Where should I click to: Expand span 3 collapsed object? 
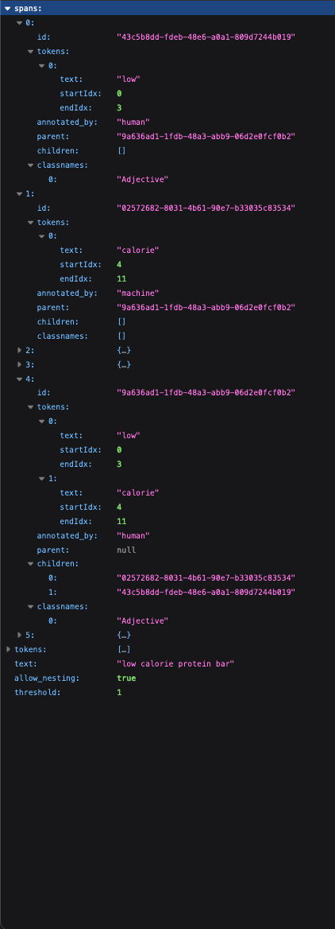point(20,364)
